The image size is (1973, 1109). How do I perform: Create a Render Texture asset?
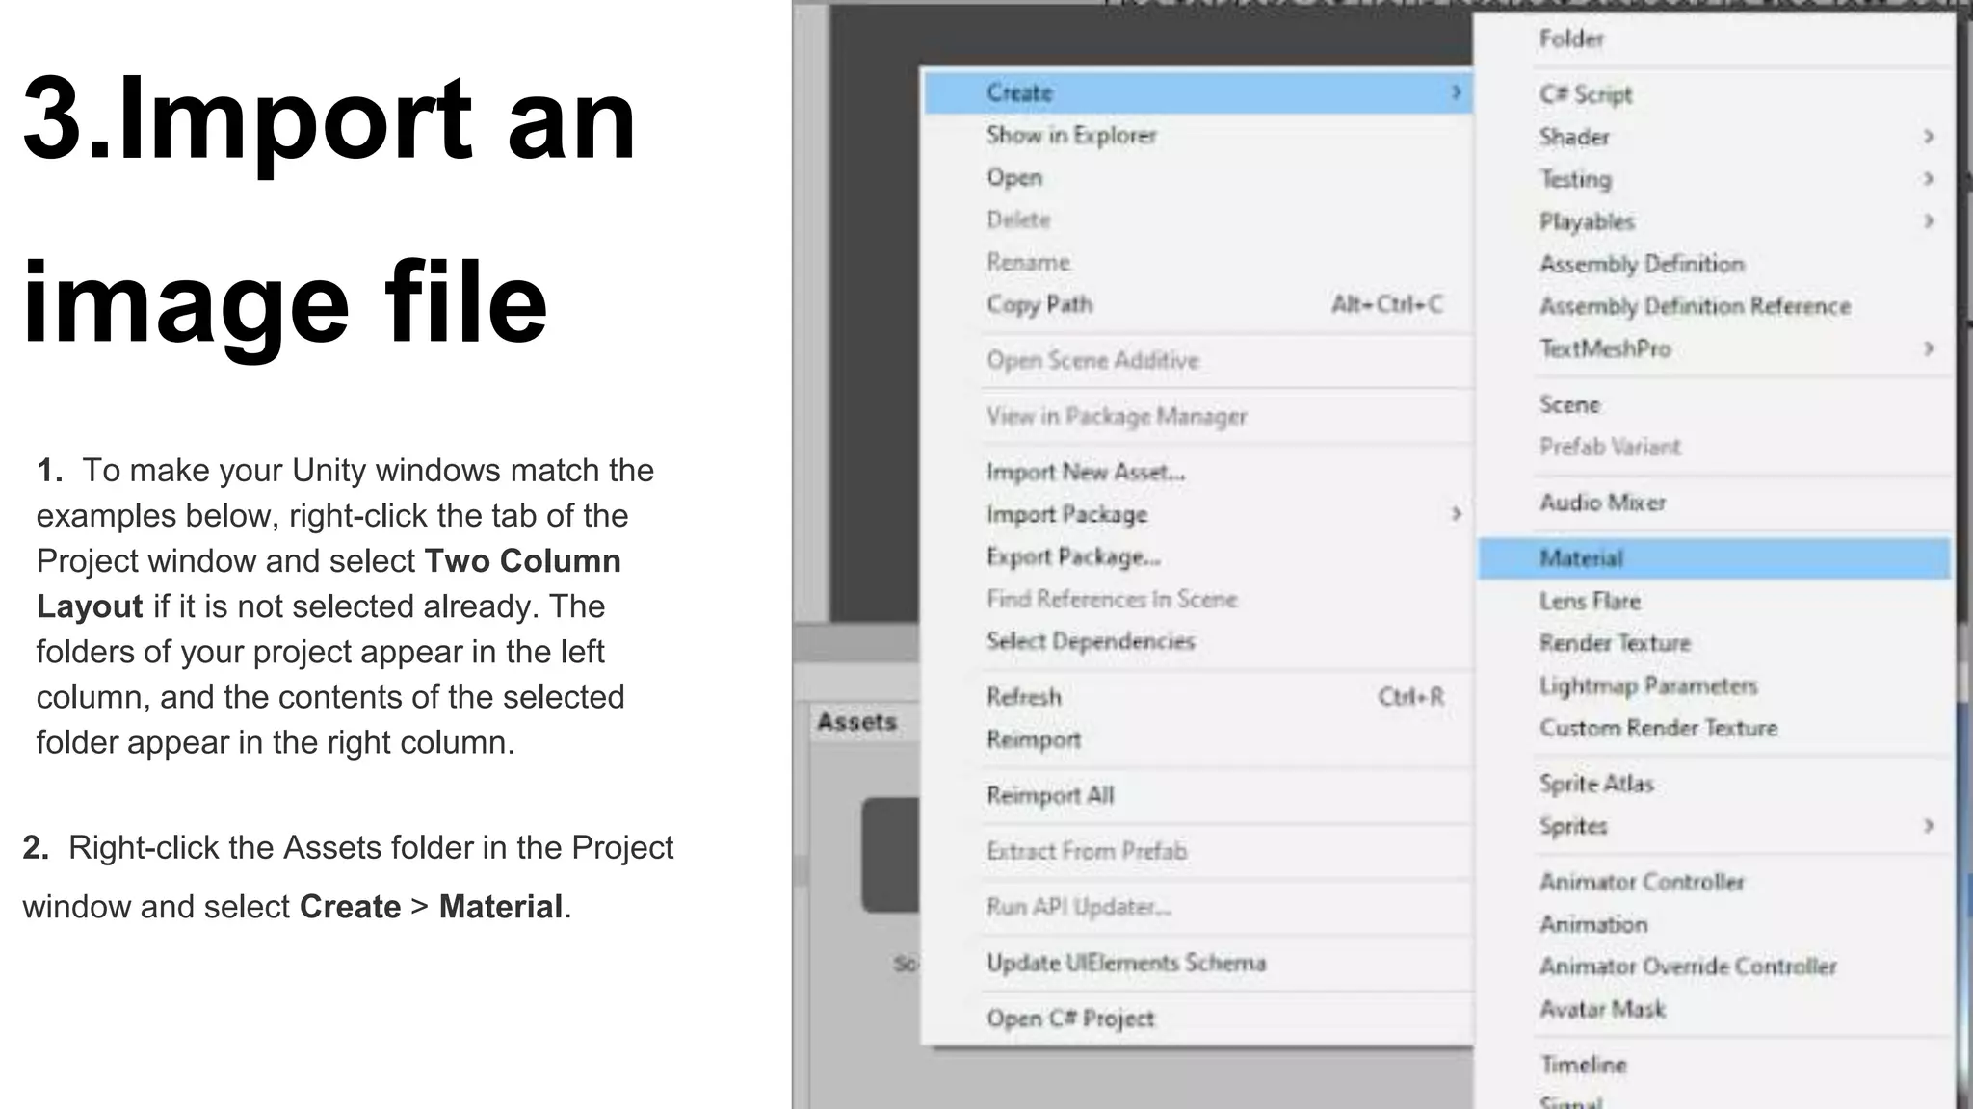tap(1715, 643)
